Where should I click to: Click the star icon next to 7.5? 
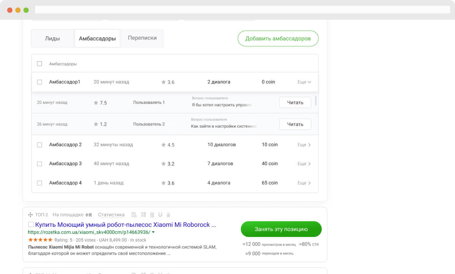[96, 103]
